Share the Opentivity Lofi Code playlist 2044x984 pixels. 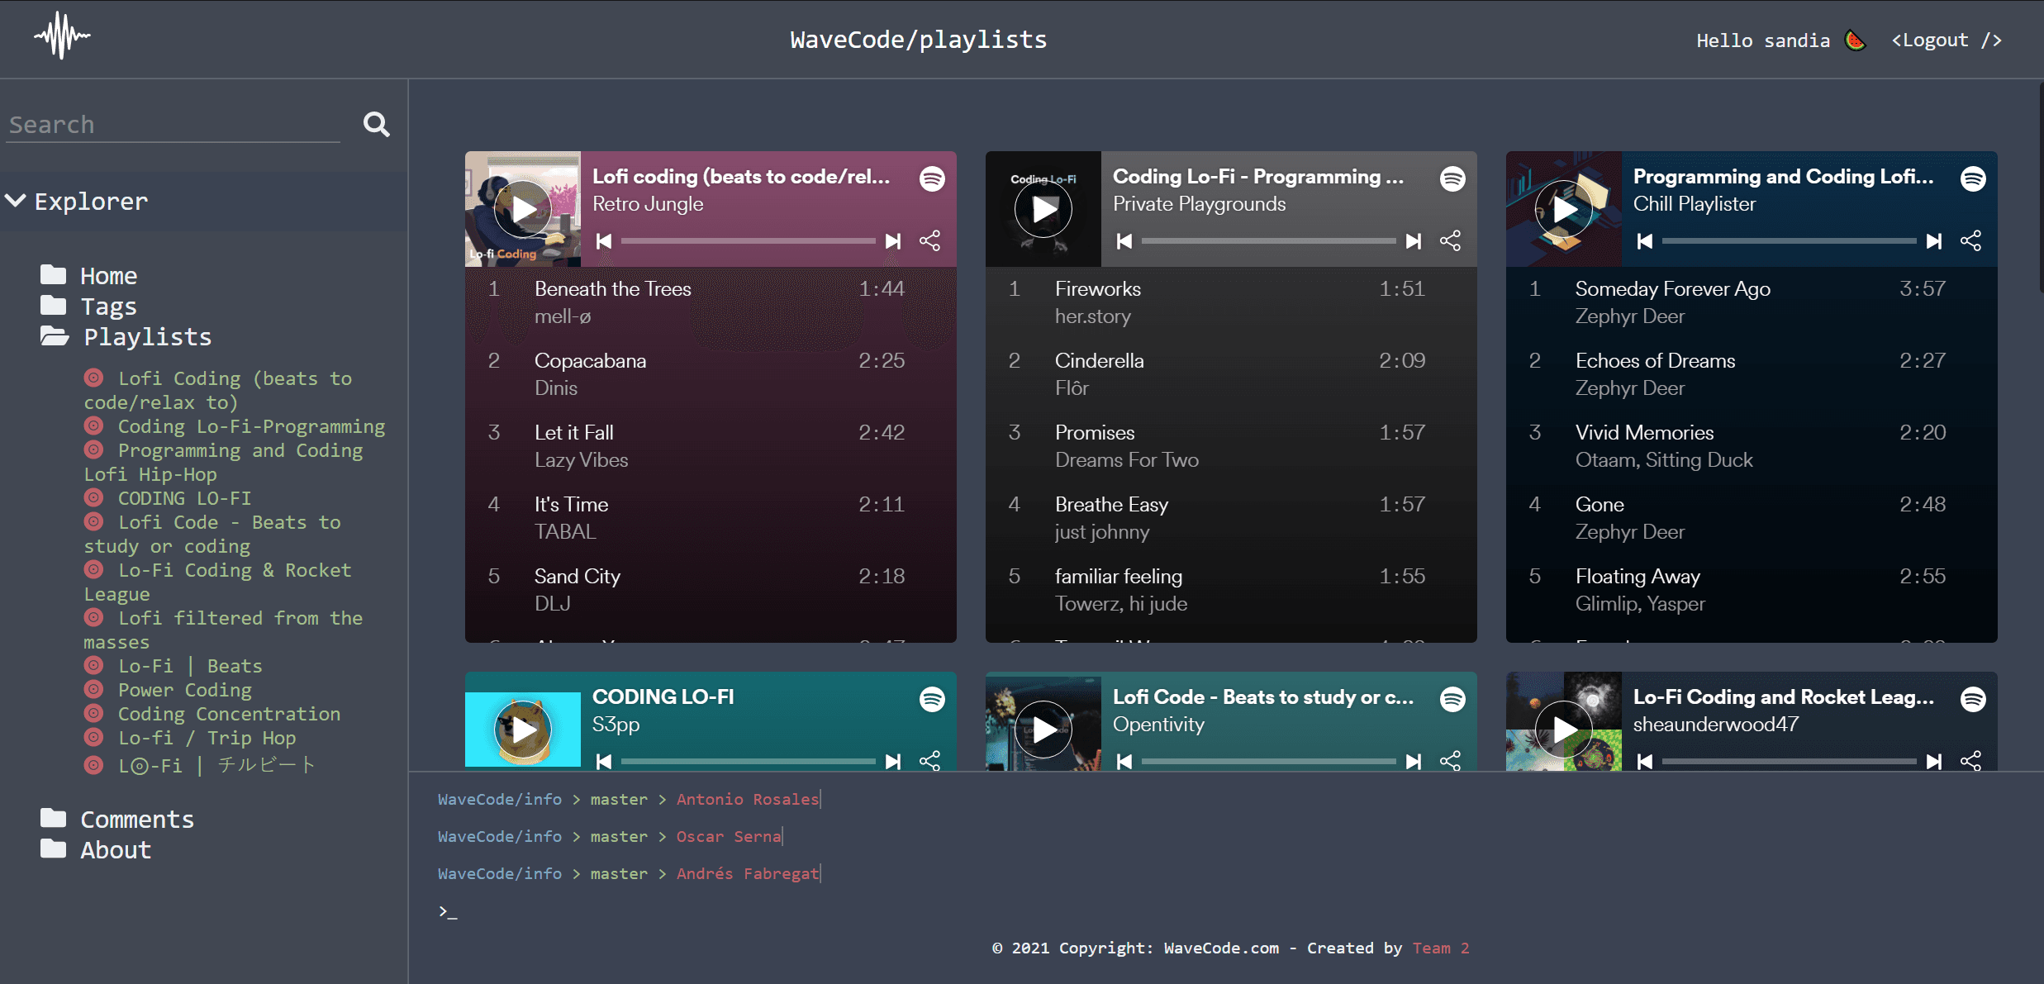[1451, 761]
